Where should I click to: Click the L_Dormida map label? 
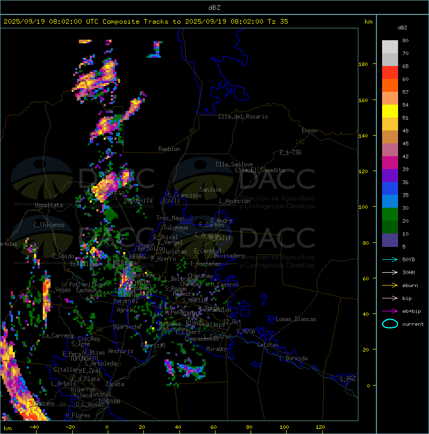coord(293,358)
